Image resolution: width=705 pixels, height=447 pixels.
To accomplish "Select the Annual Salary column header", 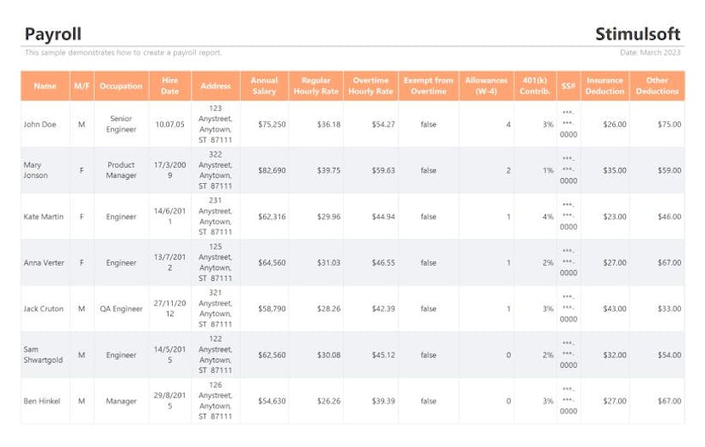I will (264, 86).
